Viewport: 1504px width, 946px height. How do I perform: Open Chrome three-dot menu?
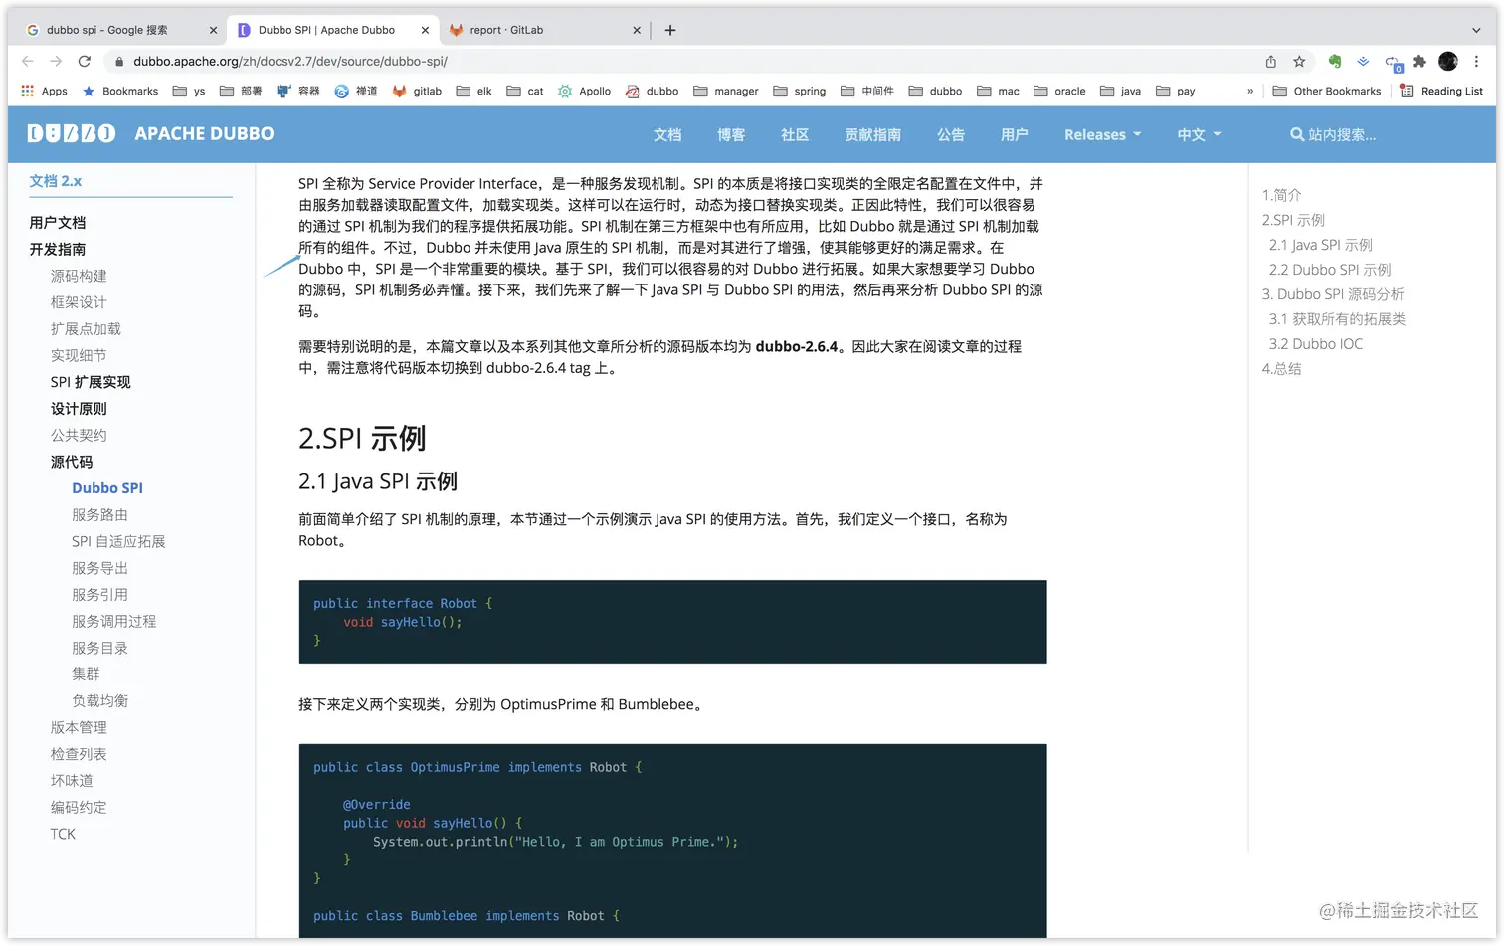coord(1477,62)
